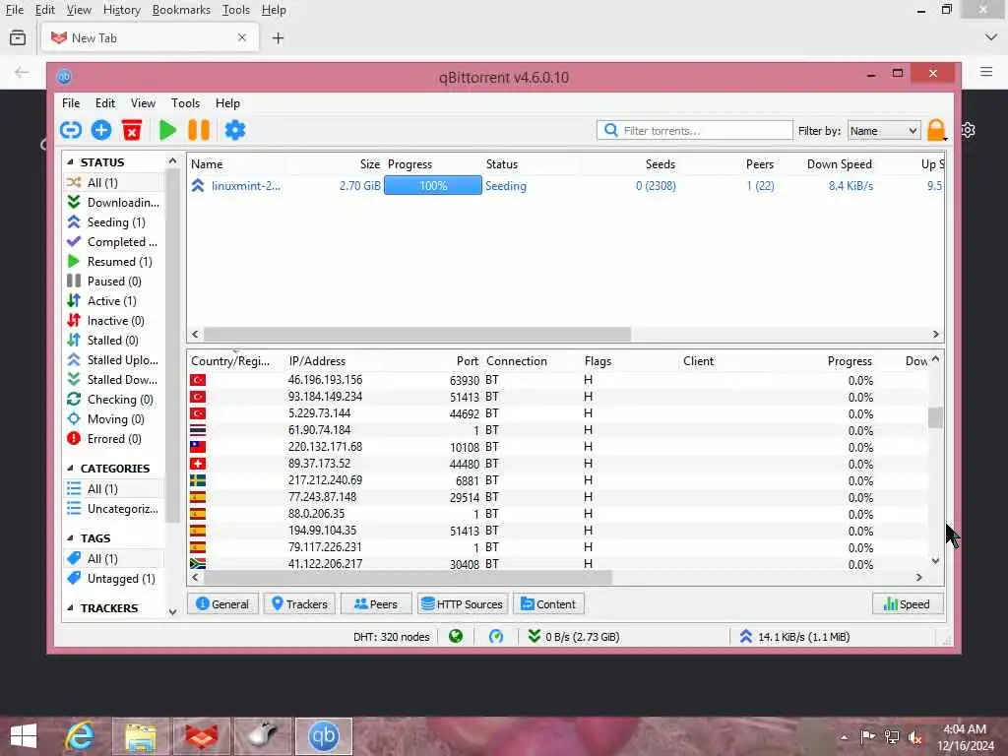Open File Explorer from the taskbar
Screen dimensions: 1008x756
tap(141, 736)
